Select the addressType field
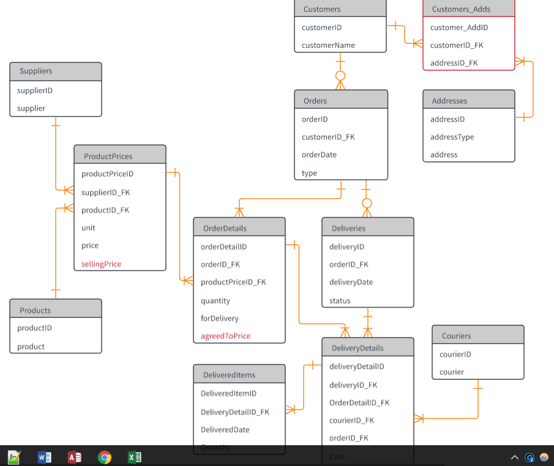This screenshot has width=554, height=466. point(452,137)
